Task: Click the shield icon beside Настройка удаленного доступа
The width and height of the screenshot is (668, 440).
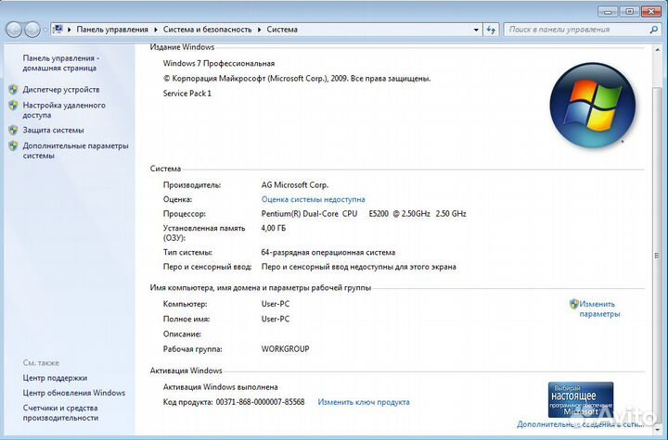Action: point(13,106)
